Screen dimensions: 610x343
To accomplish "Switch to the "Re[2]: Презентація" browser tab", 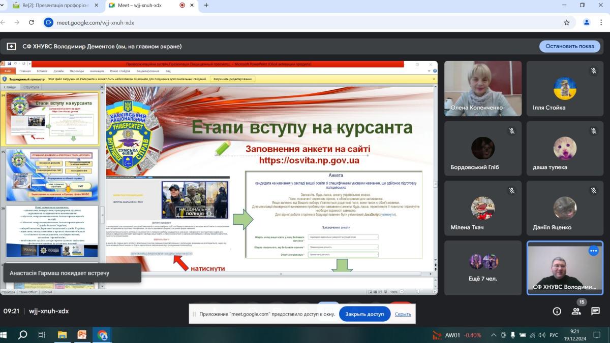I will [55, 5].
